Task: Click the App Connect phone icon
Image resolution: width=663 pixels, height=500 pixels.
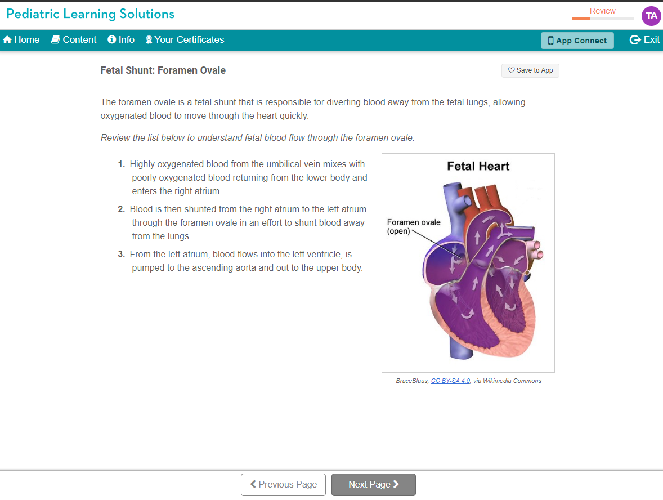Action: pyautogui.click(x=550, y=41)
